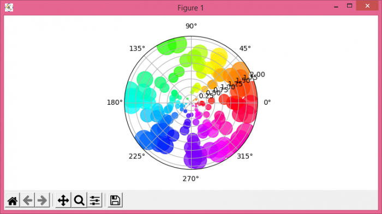Reset the plot with the Home icon
This screenshot has width=382, height=214.
13,200
